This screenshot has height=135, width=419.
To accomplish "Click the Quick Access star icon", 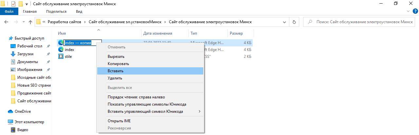I will tap(10, 38).
